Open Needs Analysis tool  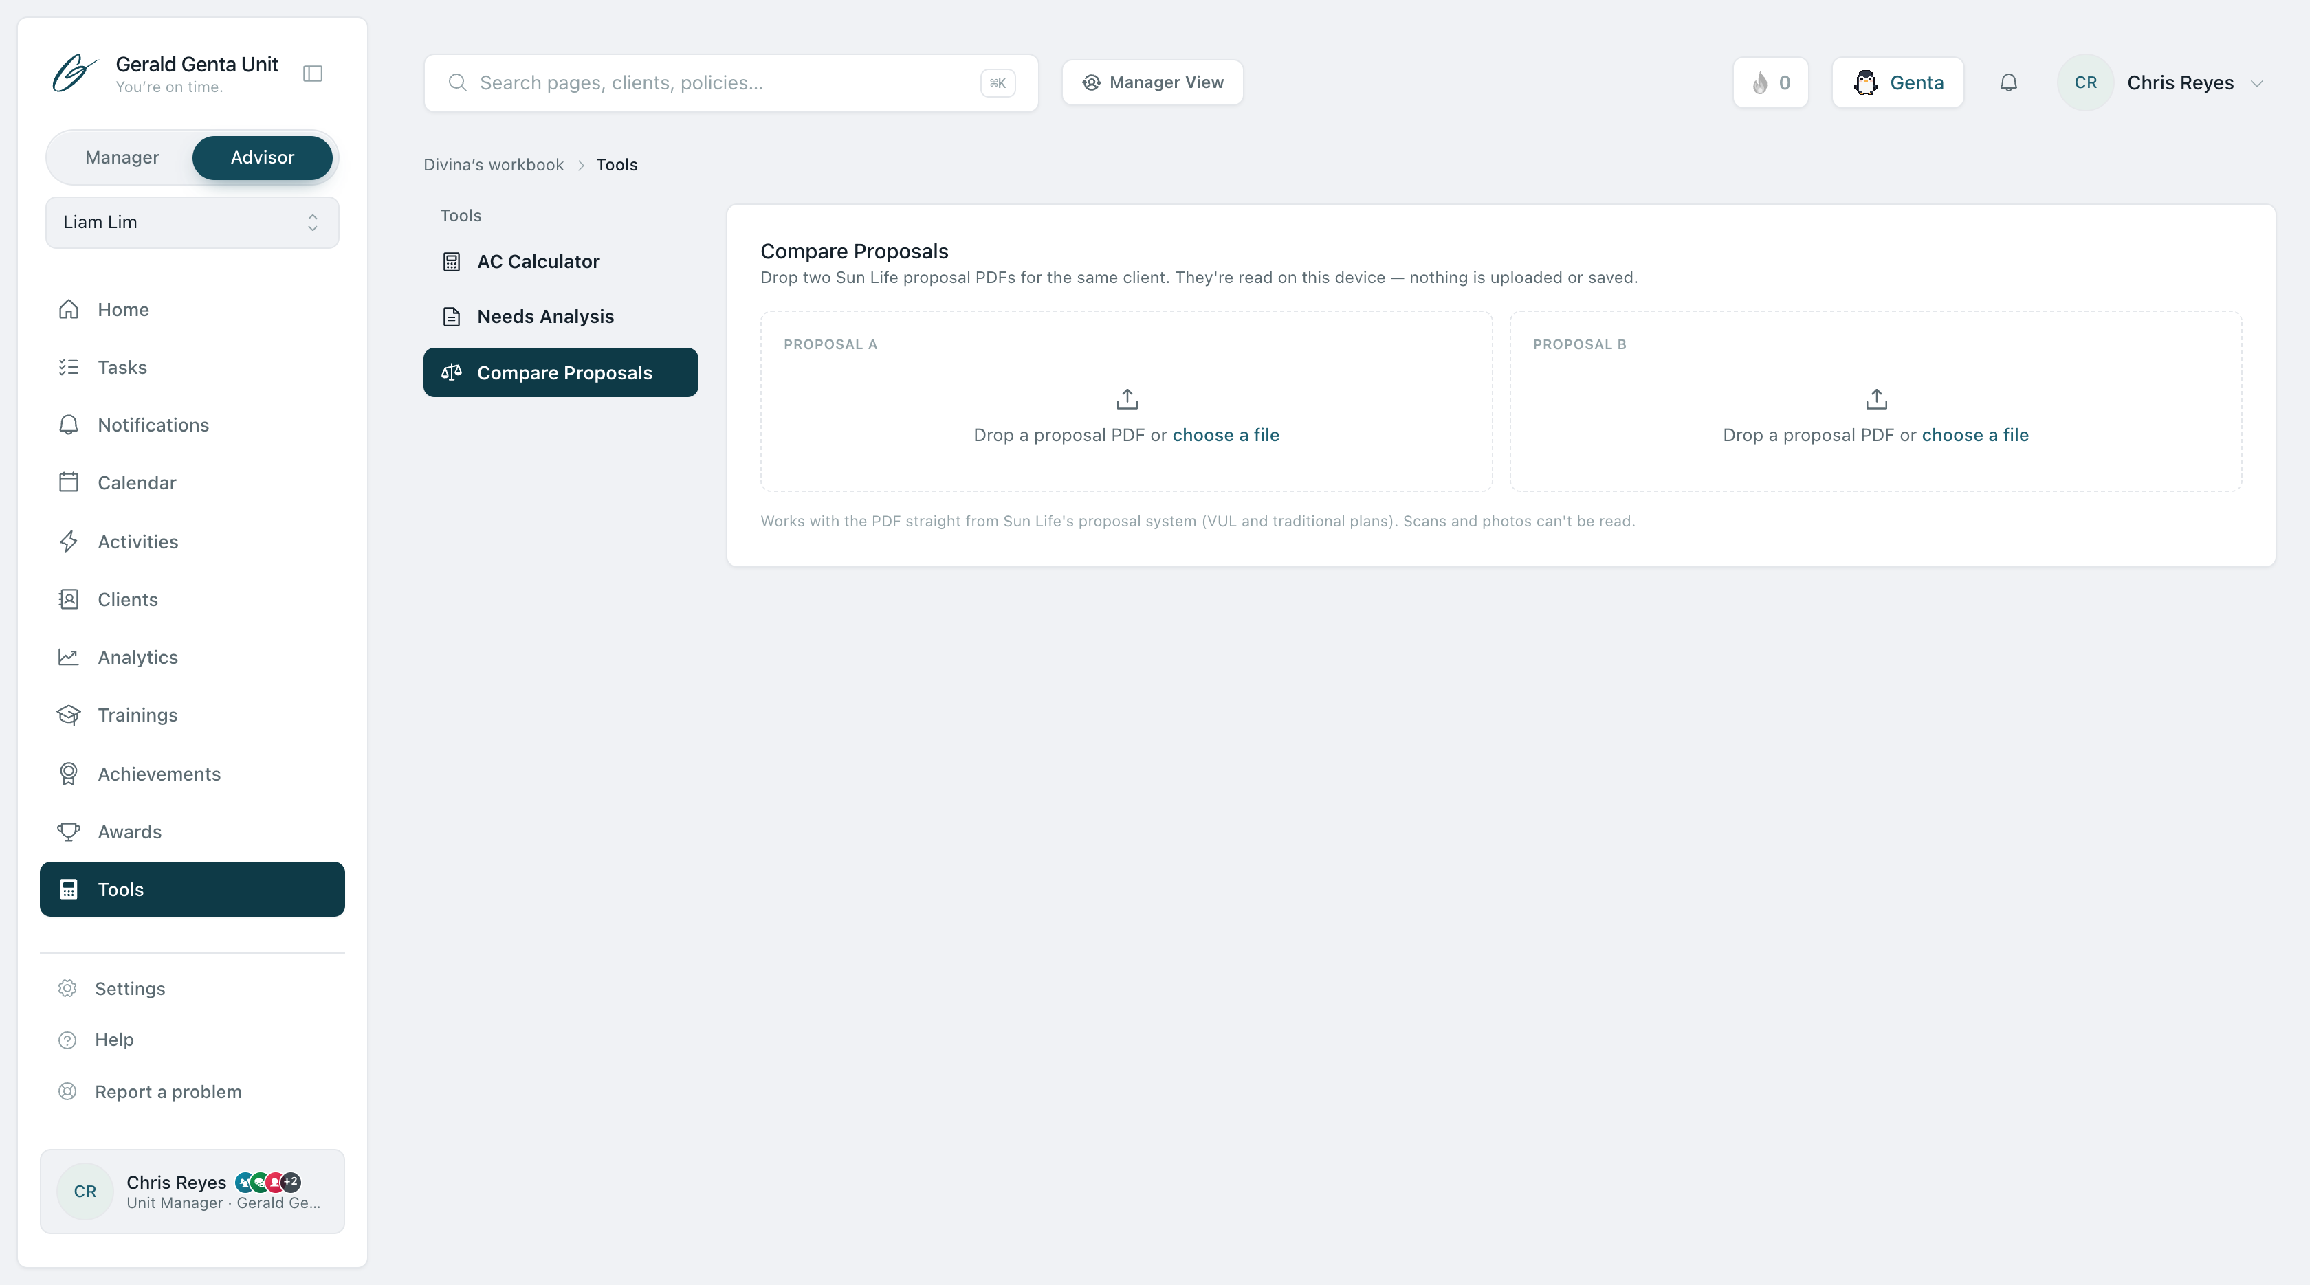click(x=560, y=316)
